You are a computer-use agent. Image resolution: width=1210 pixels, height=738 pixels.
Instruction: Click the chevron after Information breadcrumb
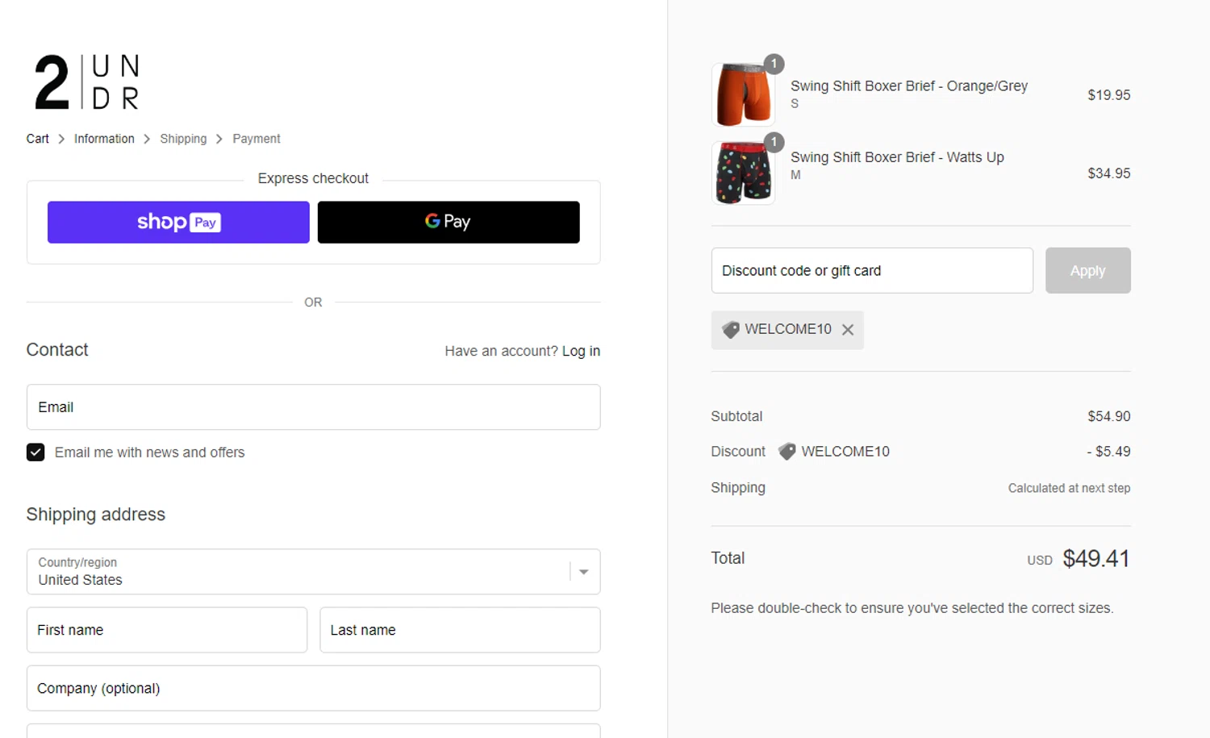(147, 139)
